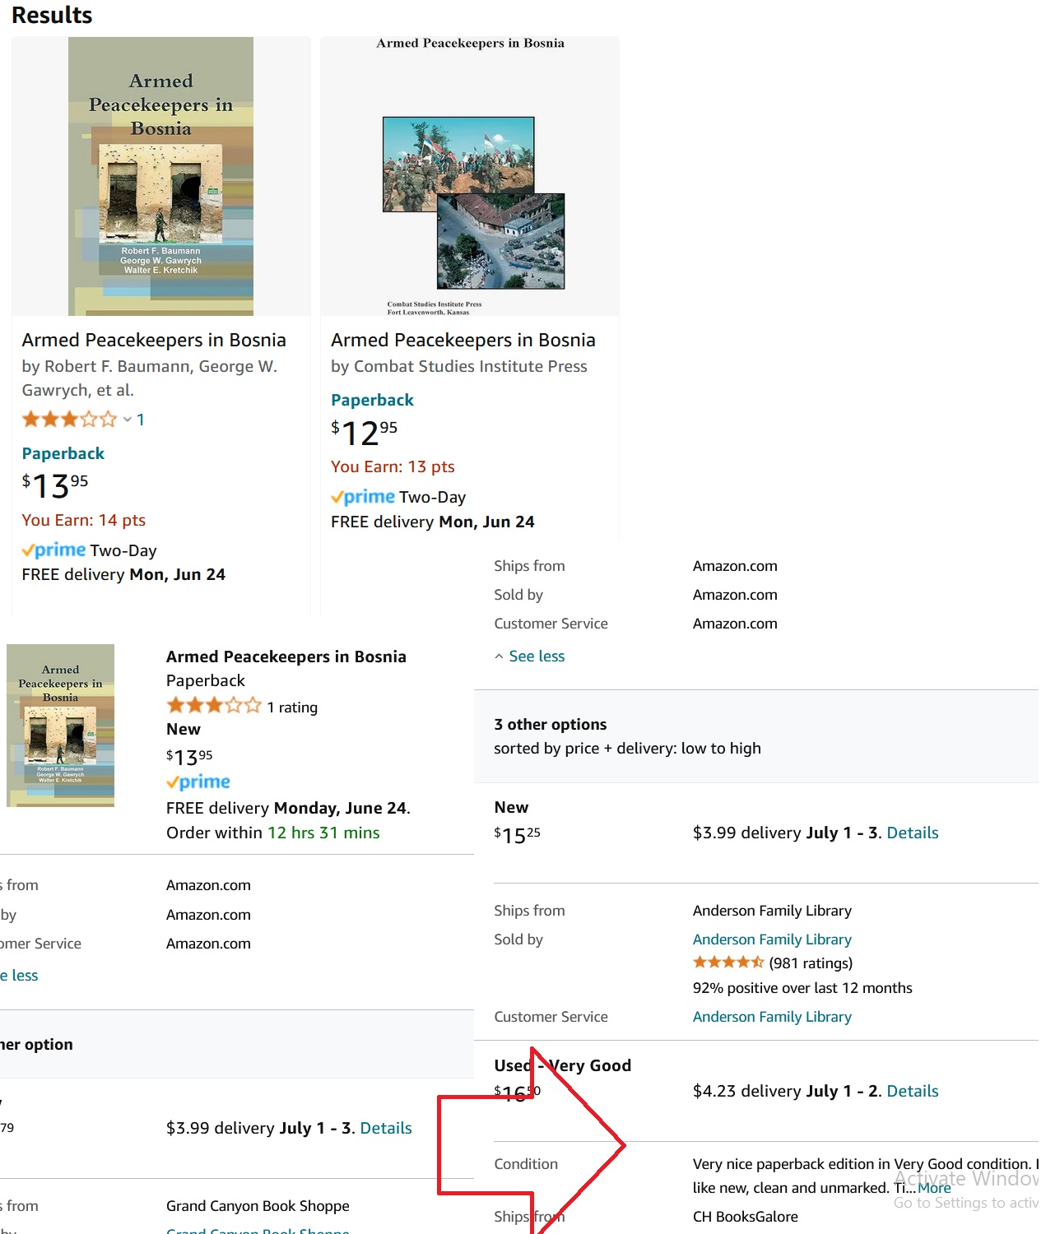Select Paperback format of $12.95 book
Image resolution: width=1046 pixels, height=1234 pixels.
coord(372,400)
